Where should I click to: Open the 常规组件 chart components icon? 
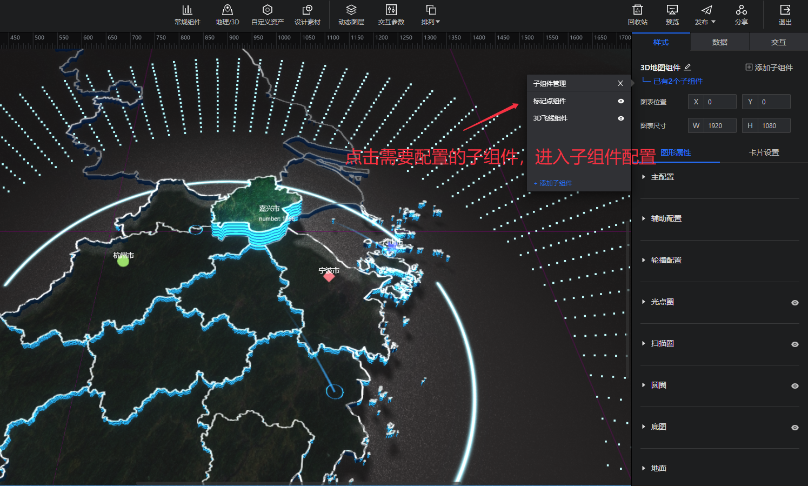click(x=187, y=10)
